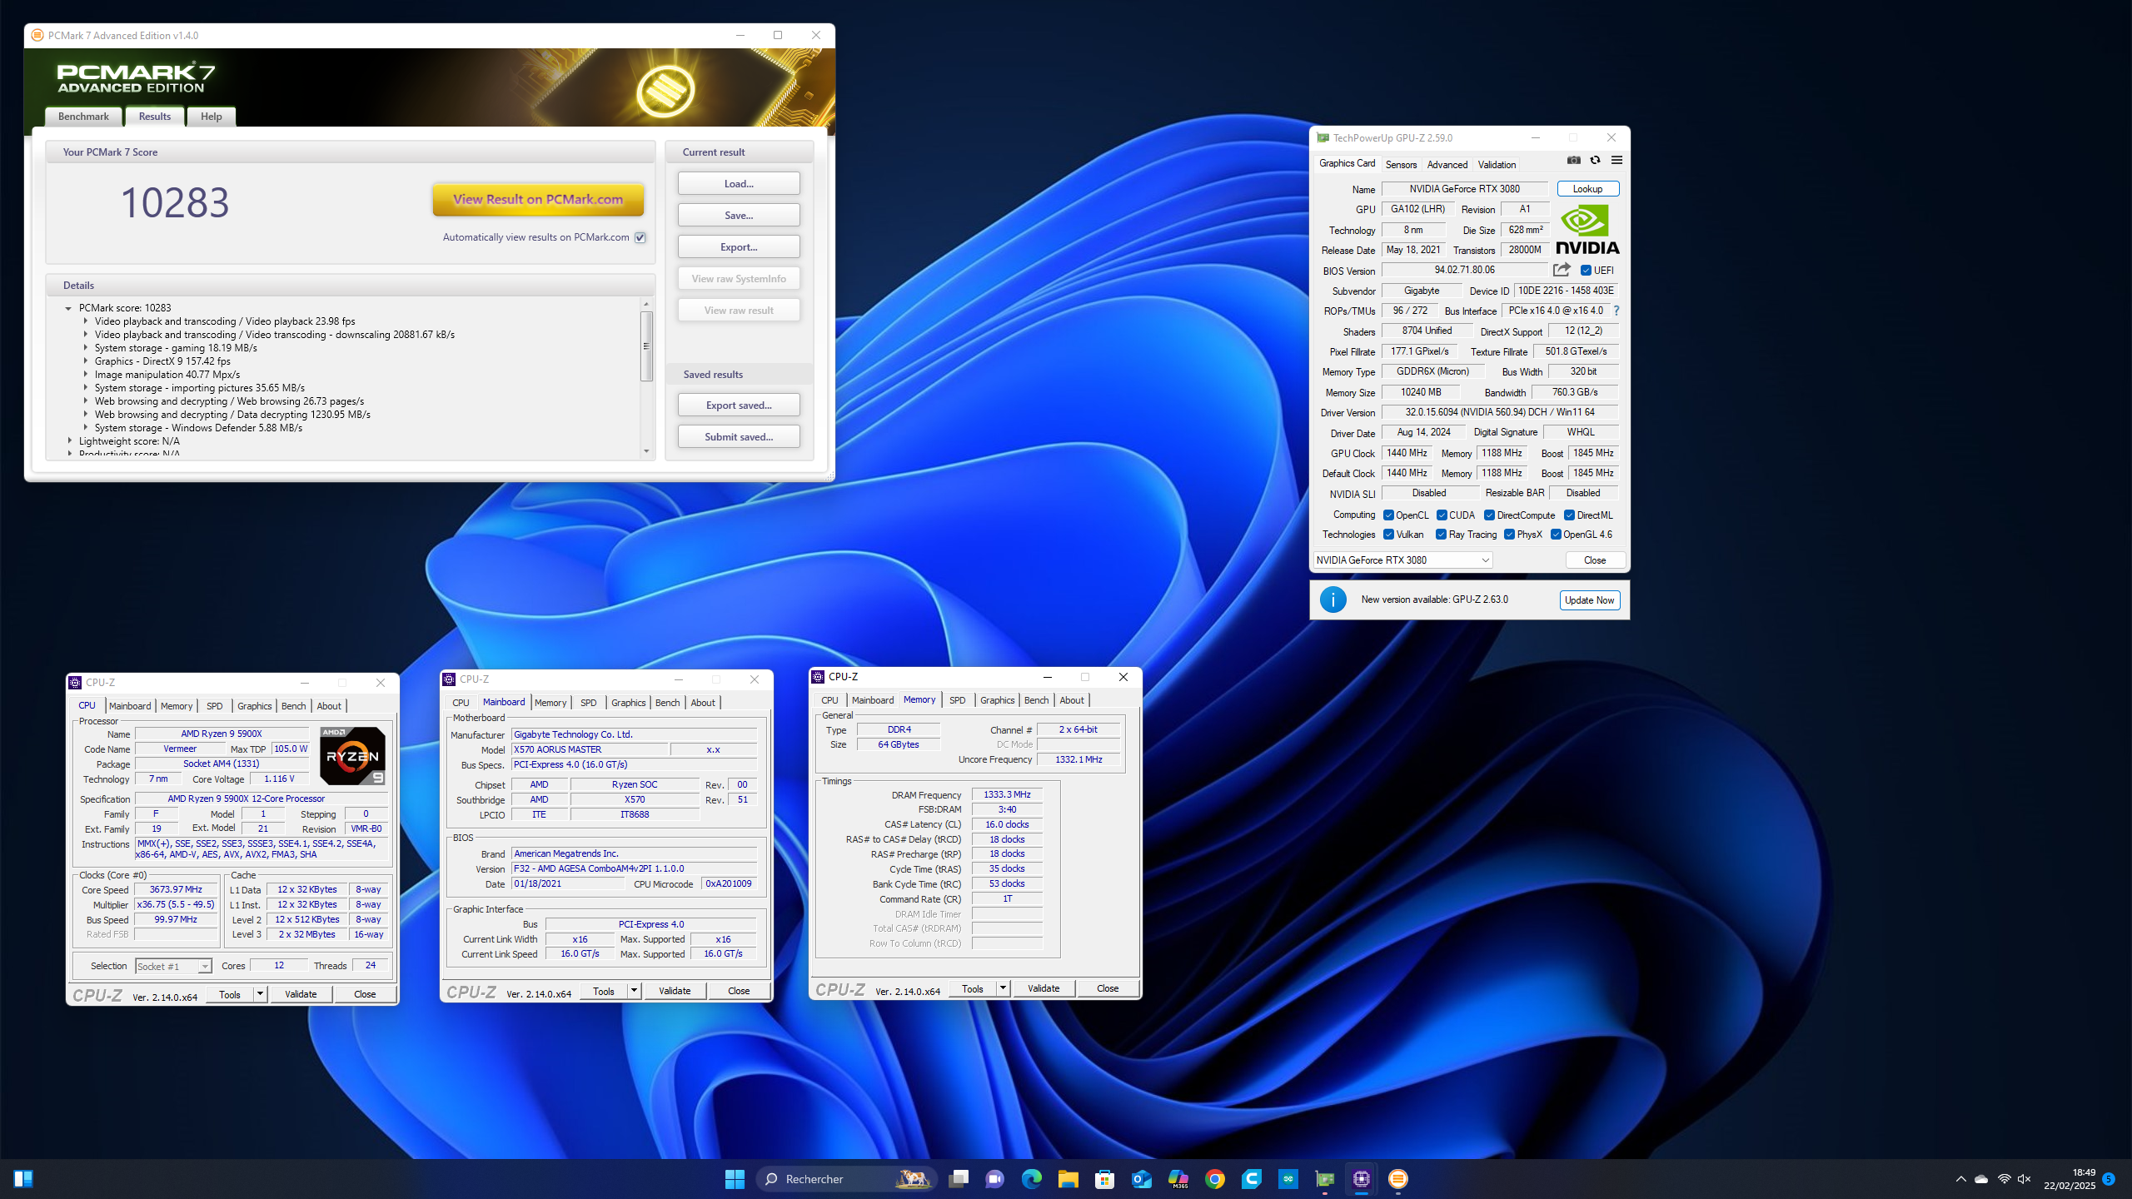Click the Details list scrollbar thumb
The width and height of the screenshot is (2132, 1199).
point(646,346)
